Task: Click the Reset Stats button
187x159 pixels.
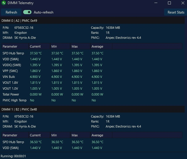Action: [176, 12]
